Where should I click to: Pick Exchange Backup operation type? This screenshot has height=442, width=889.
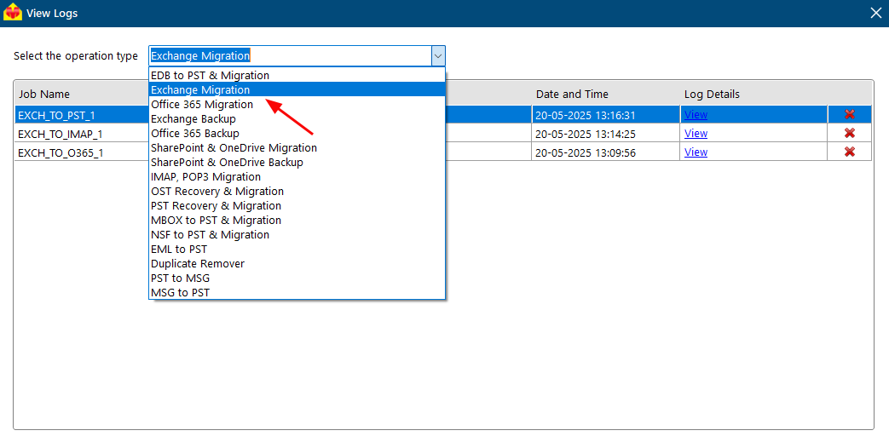(297, 119)
